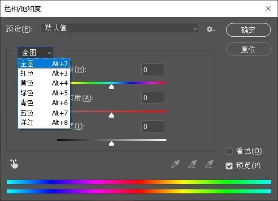
Task: Click the hue value input field
Action: [152, 69]
